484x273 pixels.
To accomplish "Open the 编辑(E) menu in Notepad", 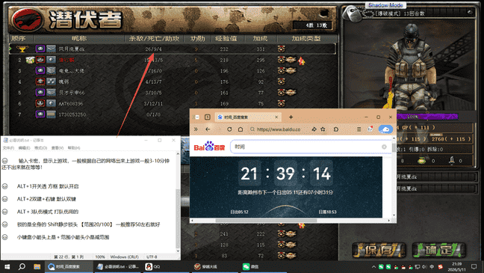I will [x=24, y=148].
